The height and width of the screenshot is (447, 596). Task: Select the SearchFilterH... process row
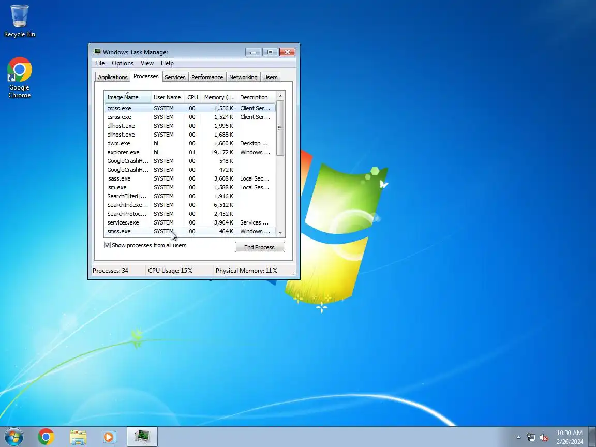pos(190,196)
